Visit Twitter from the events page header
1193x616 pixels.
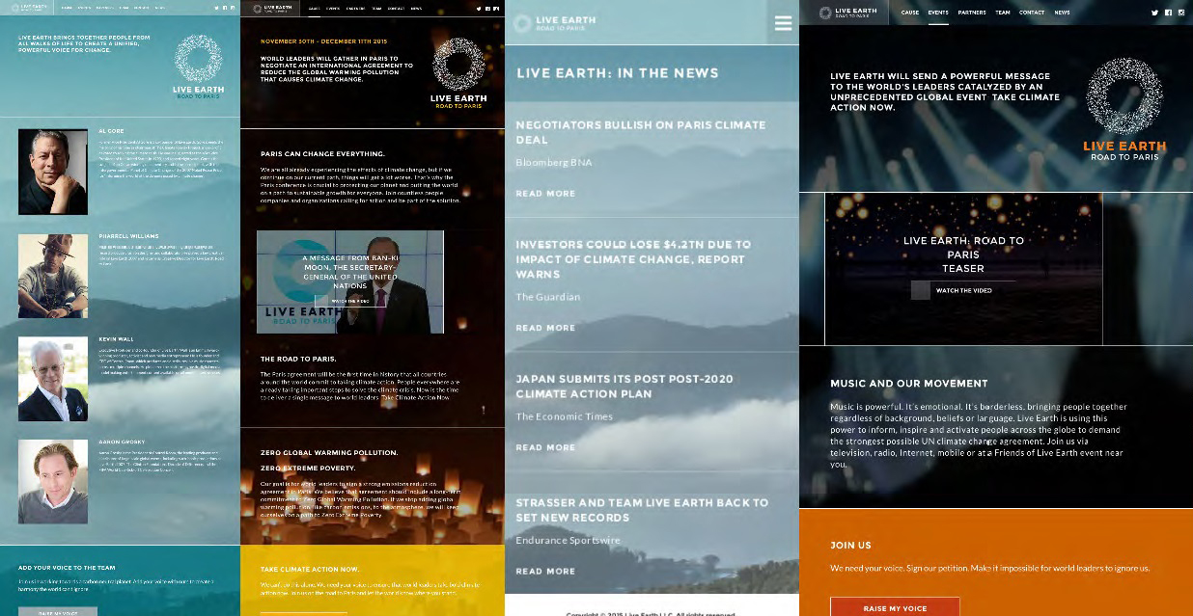(x=1155, y=13)
